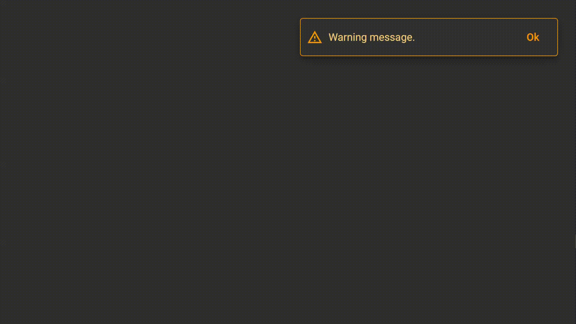Click the word 'message.' in the toast
Image resolution: width=576 pixels, height=324 pixels.
click(x=392, y=37)
